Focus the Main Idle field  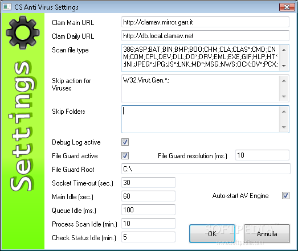pos(148,196)
